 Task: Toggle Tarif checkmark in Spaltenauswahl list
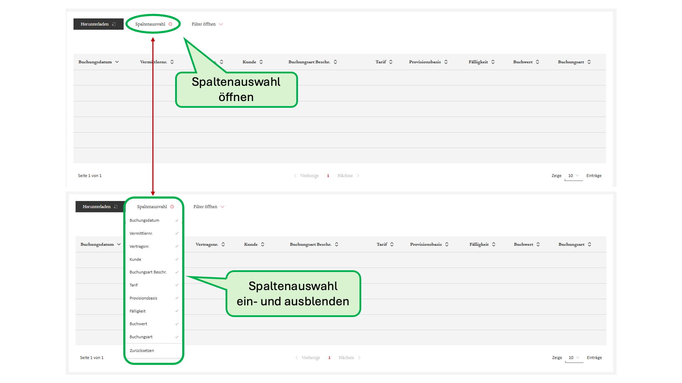[177, 285]
